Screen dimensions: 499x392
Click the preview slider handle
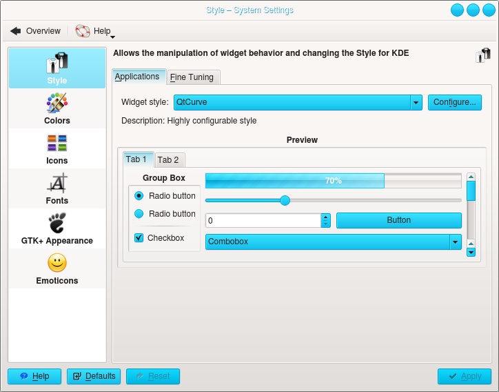[285, 200]
